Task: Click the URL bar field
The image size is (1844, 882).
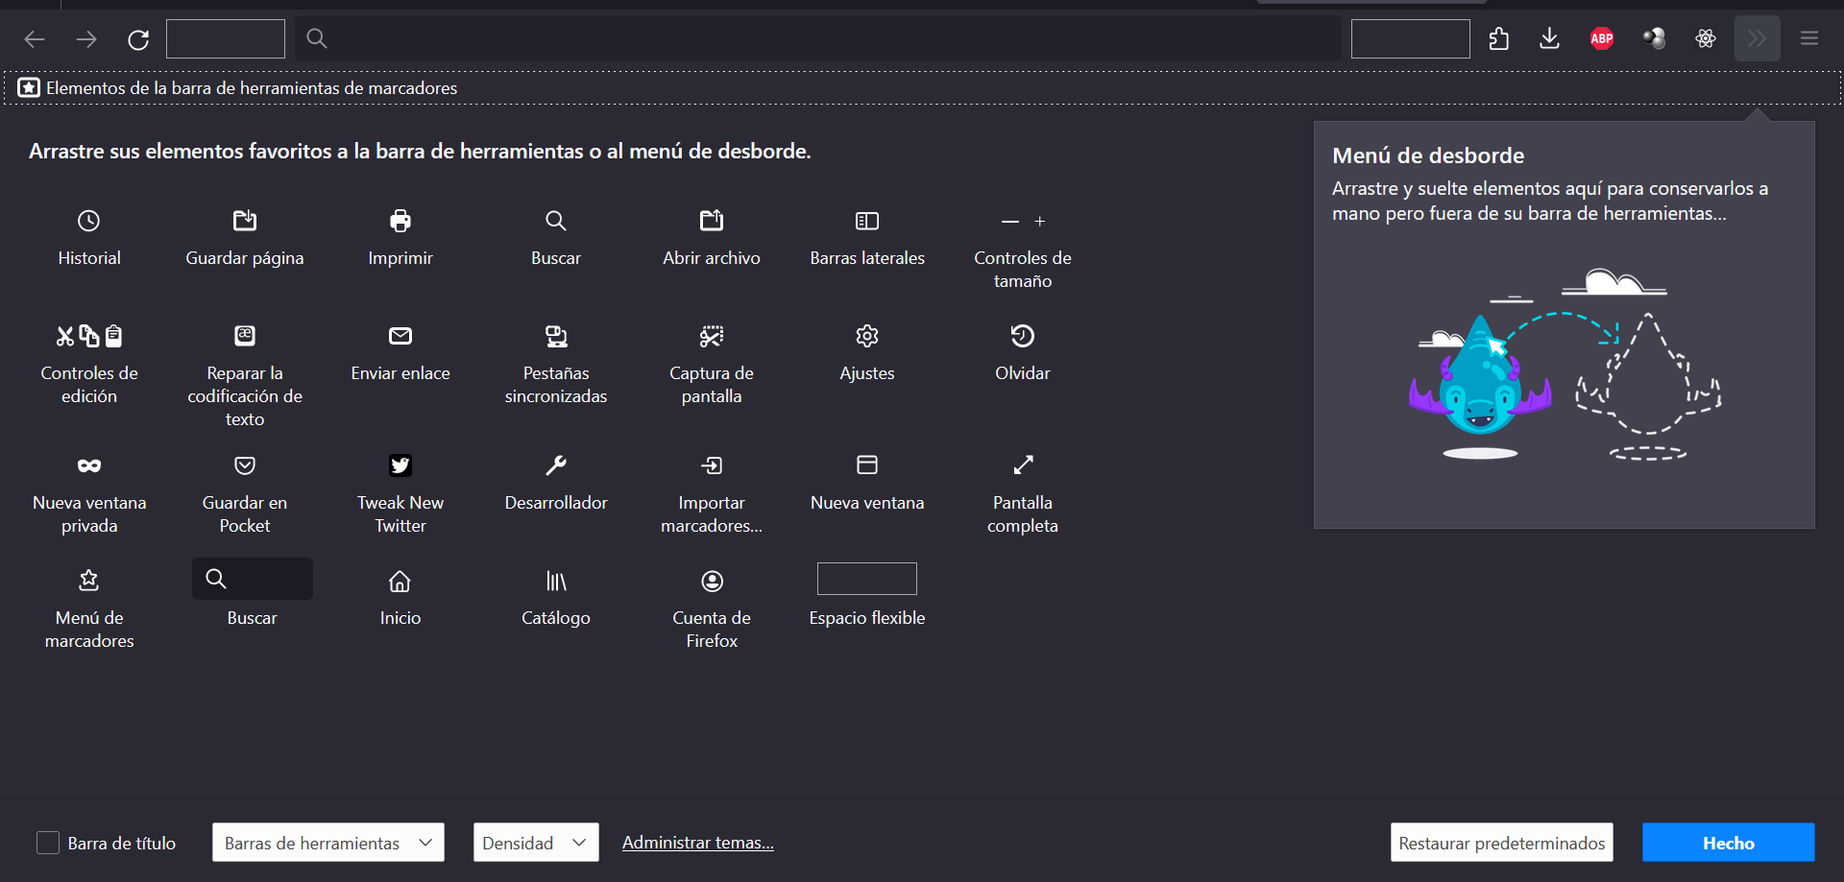Action: tap(818, 38)
